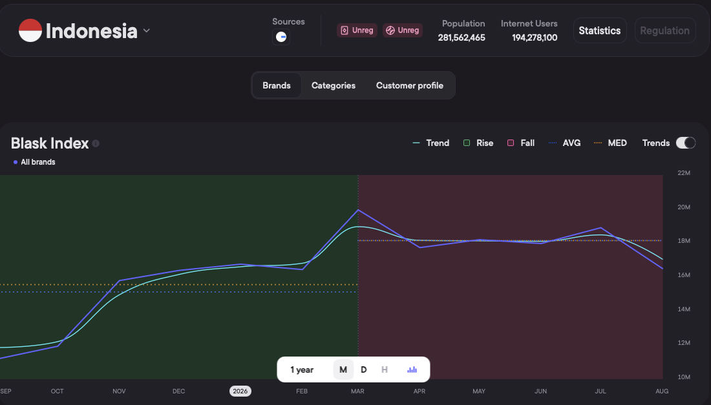Toggle the AVG line legend item
The width and height of the screenshot is (711, 405).
(564, 143)
